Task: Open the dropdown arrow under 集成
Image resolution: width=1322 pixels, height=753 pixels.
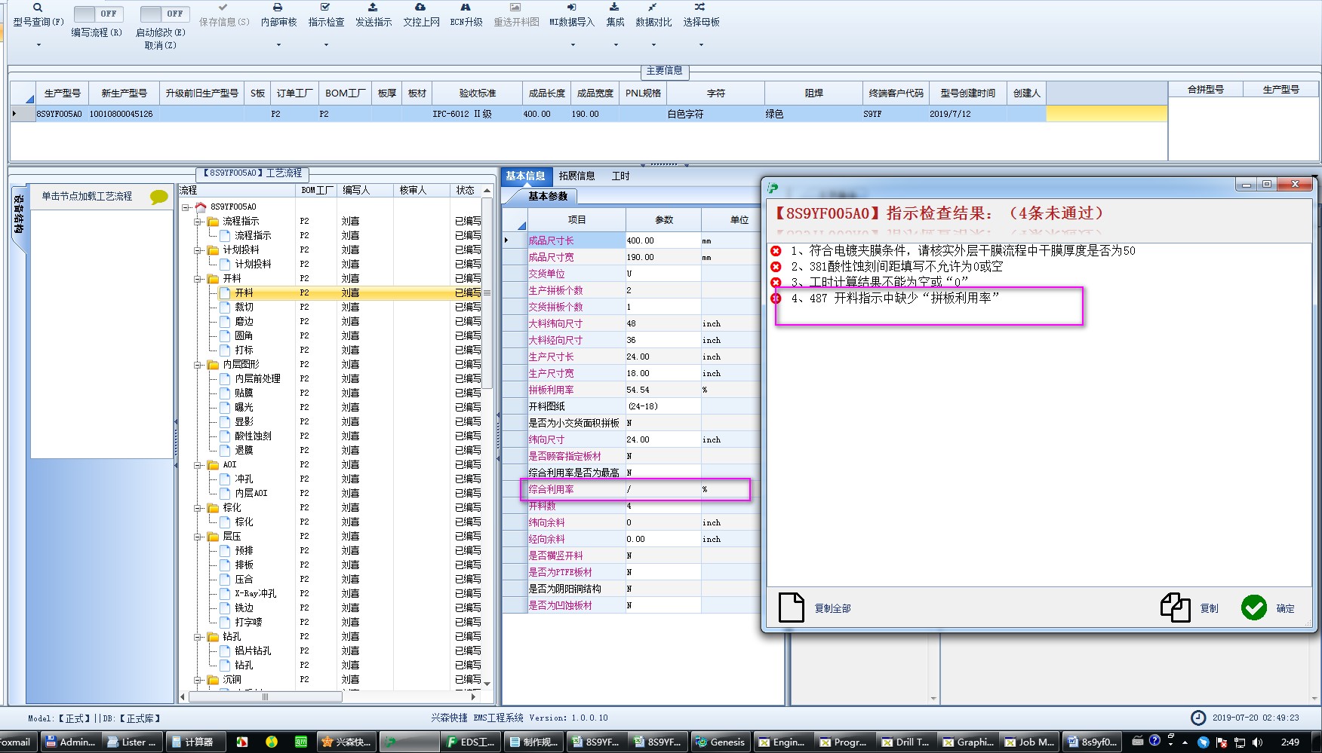Action: click(x=616, y=45)
